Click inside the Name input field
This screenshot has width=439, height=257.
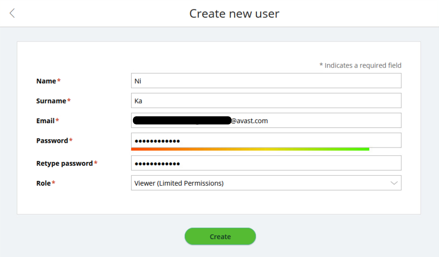click(266, 80)
